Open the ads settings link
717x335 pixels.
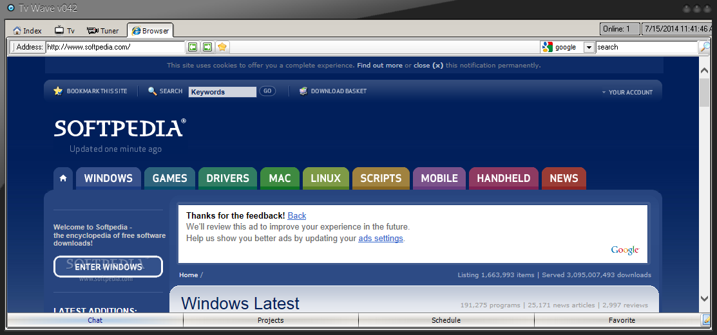click(381, 239)
